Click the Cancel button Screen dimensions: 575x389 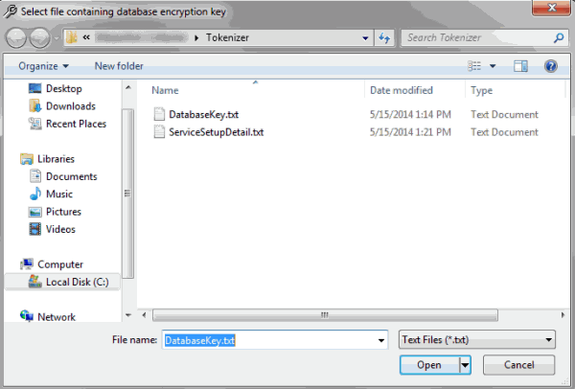pyautogui.click(x=518, y=365)
